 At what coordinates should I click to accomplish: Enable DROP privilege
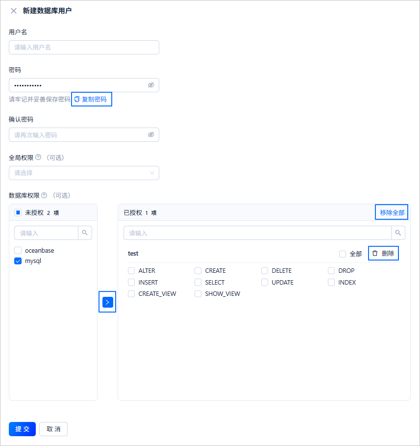coord(331,270)
